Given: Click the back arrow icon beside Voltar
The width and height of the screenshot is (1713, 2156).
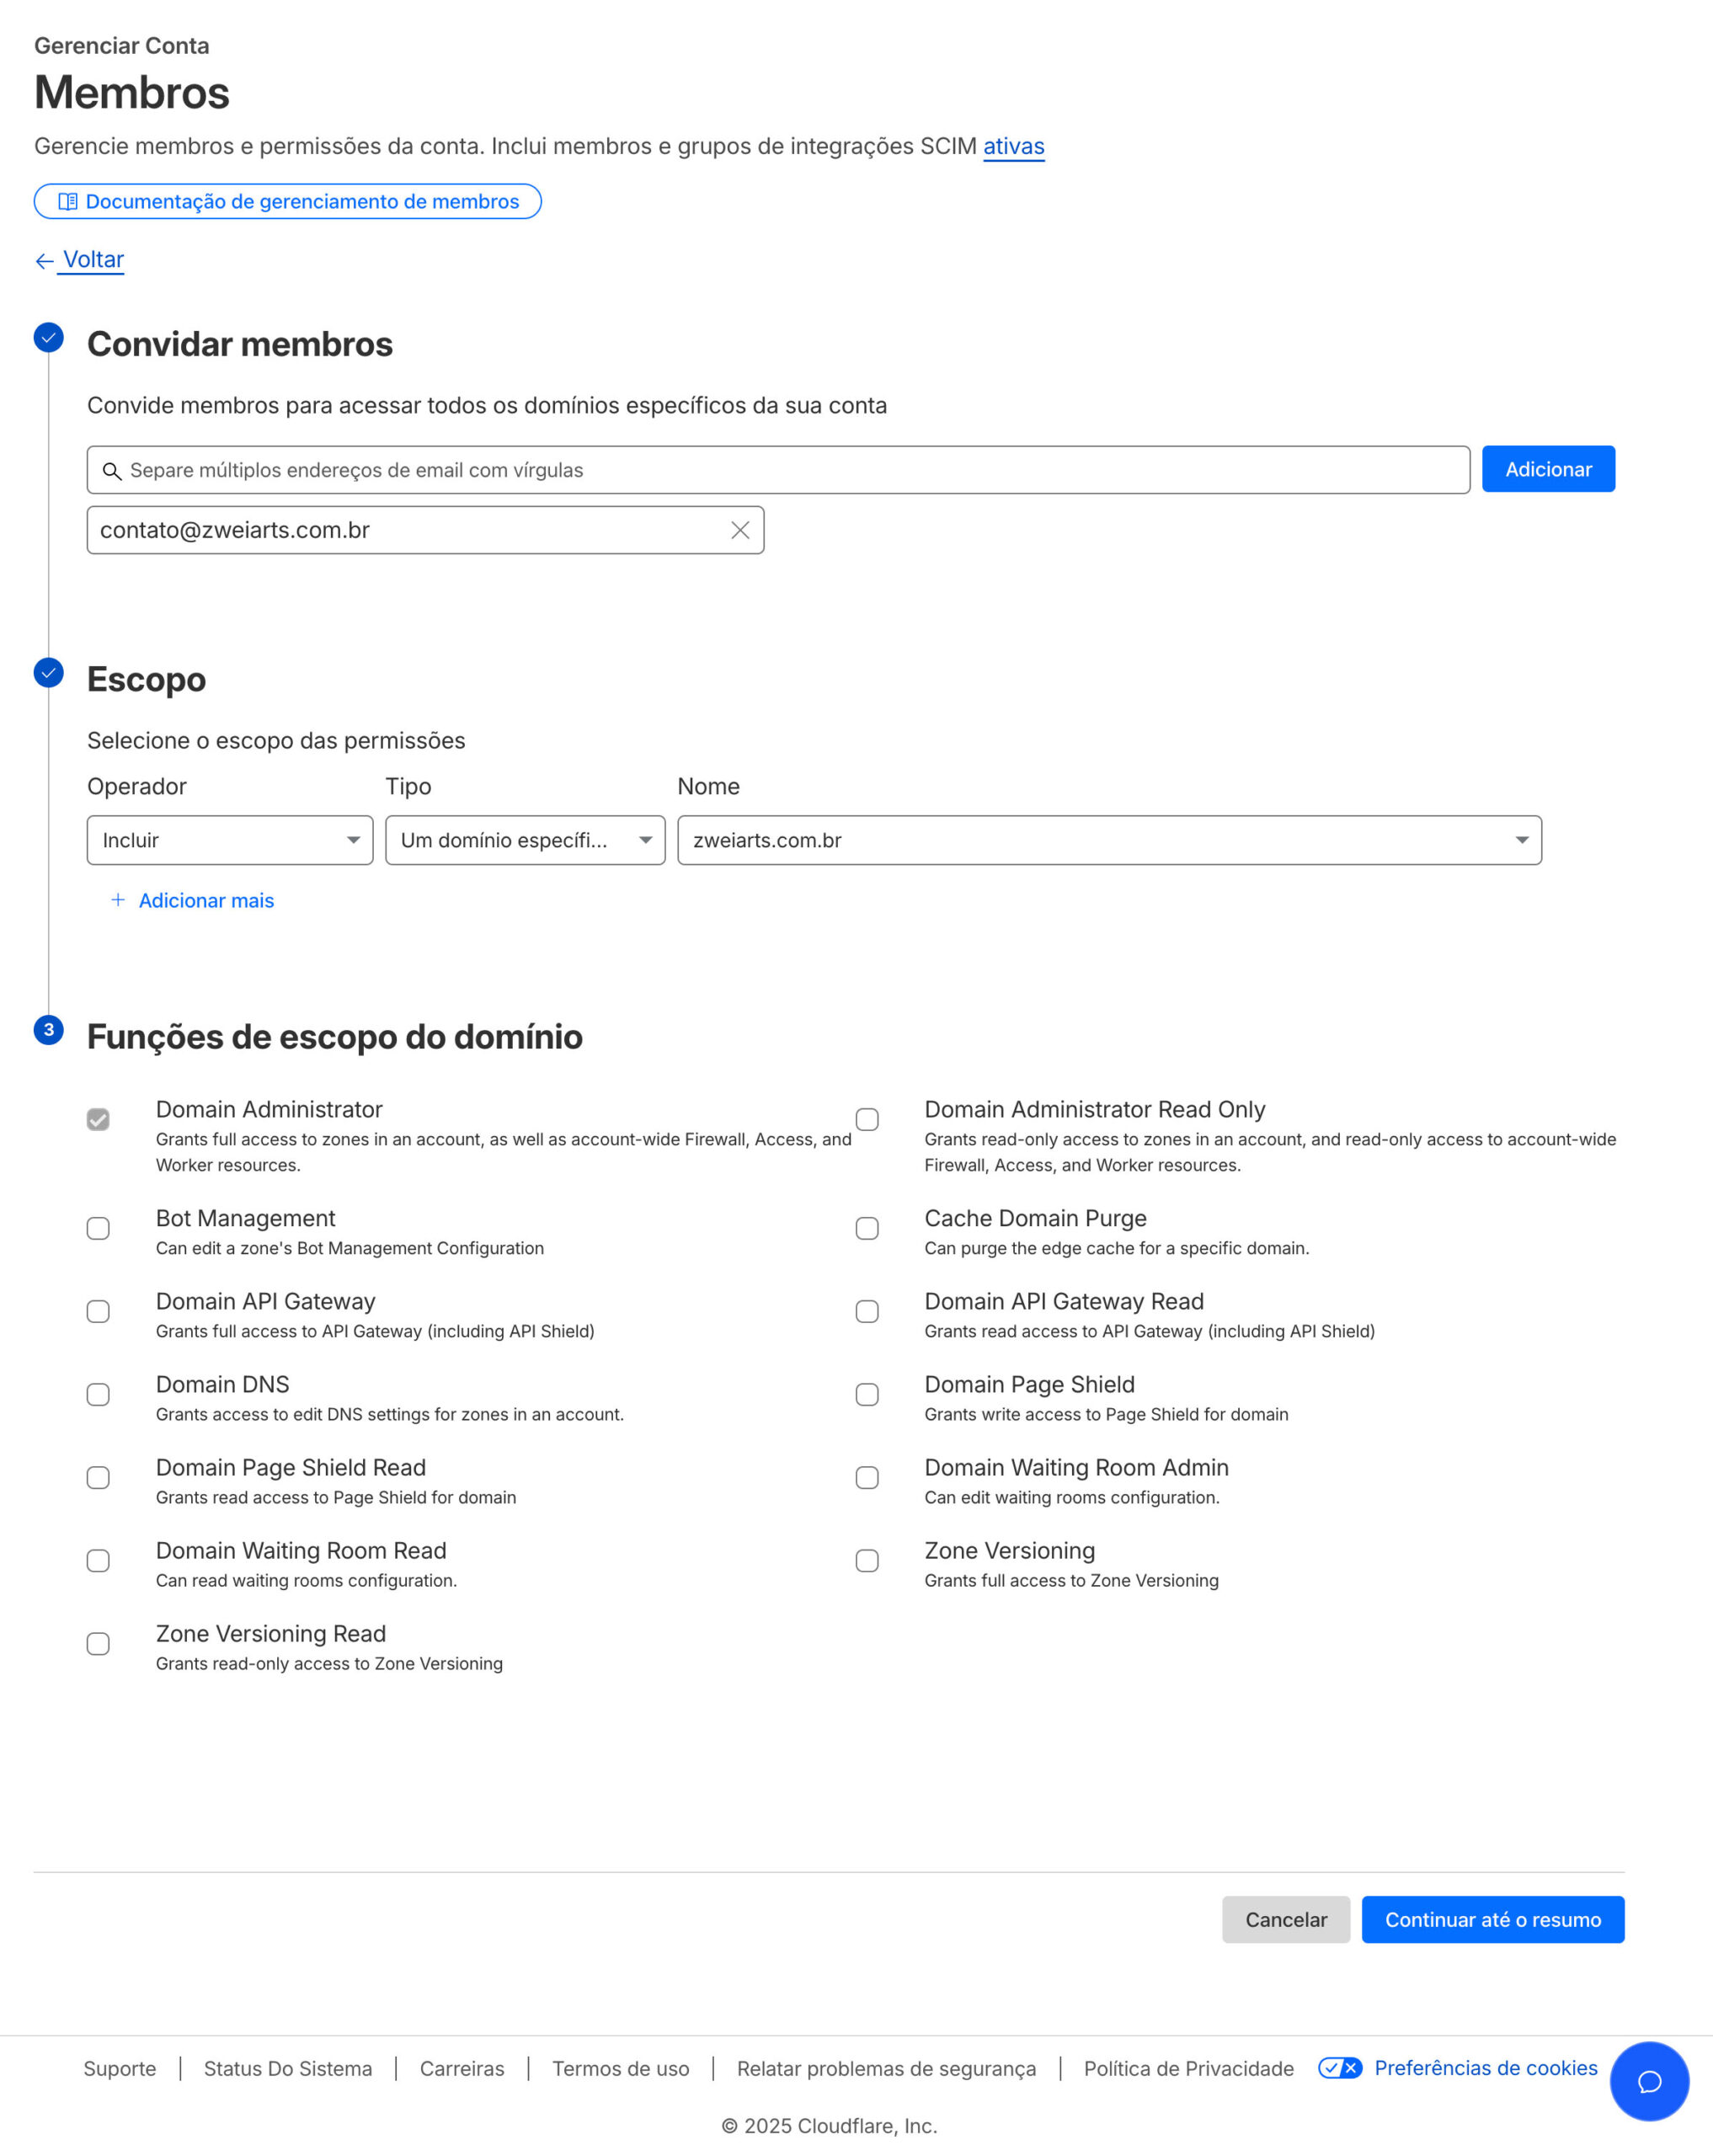Looking at the screenshot, I should (44, 261).
